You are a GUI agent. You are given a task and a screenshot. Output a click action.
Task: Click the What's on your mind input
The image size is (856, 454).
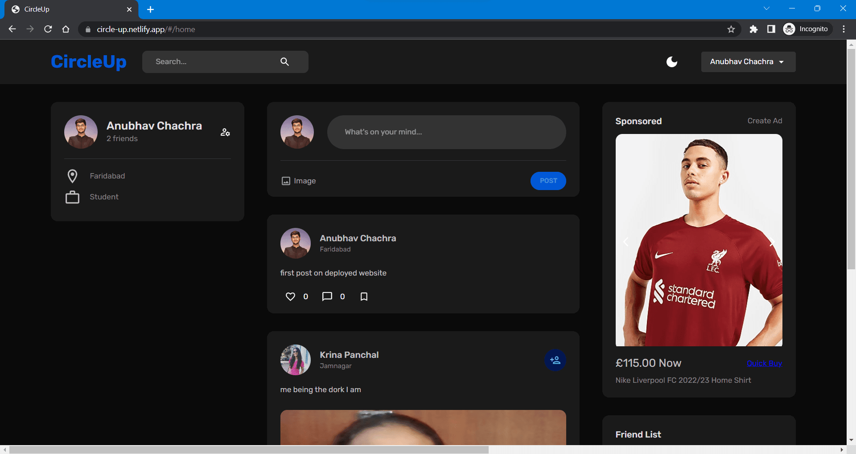(x=446, y=132)
